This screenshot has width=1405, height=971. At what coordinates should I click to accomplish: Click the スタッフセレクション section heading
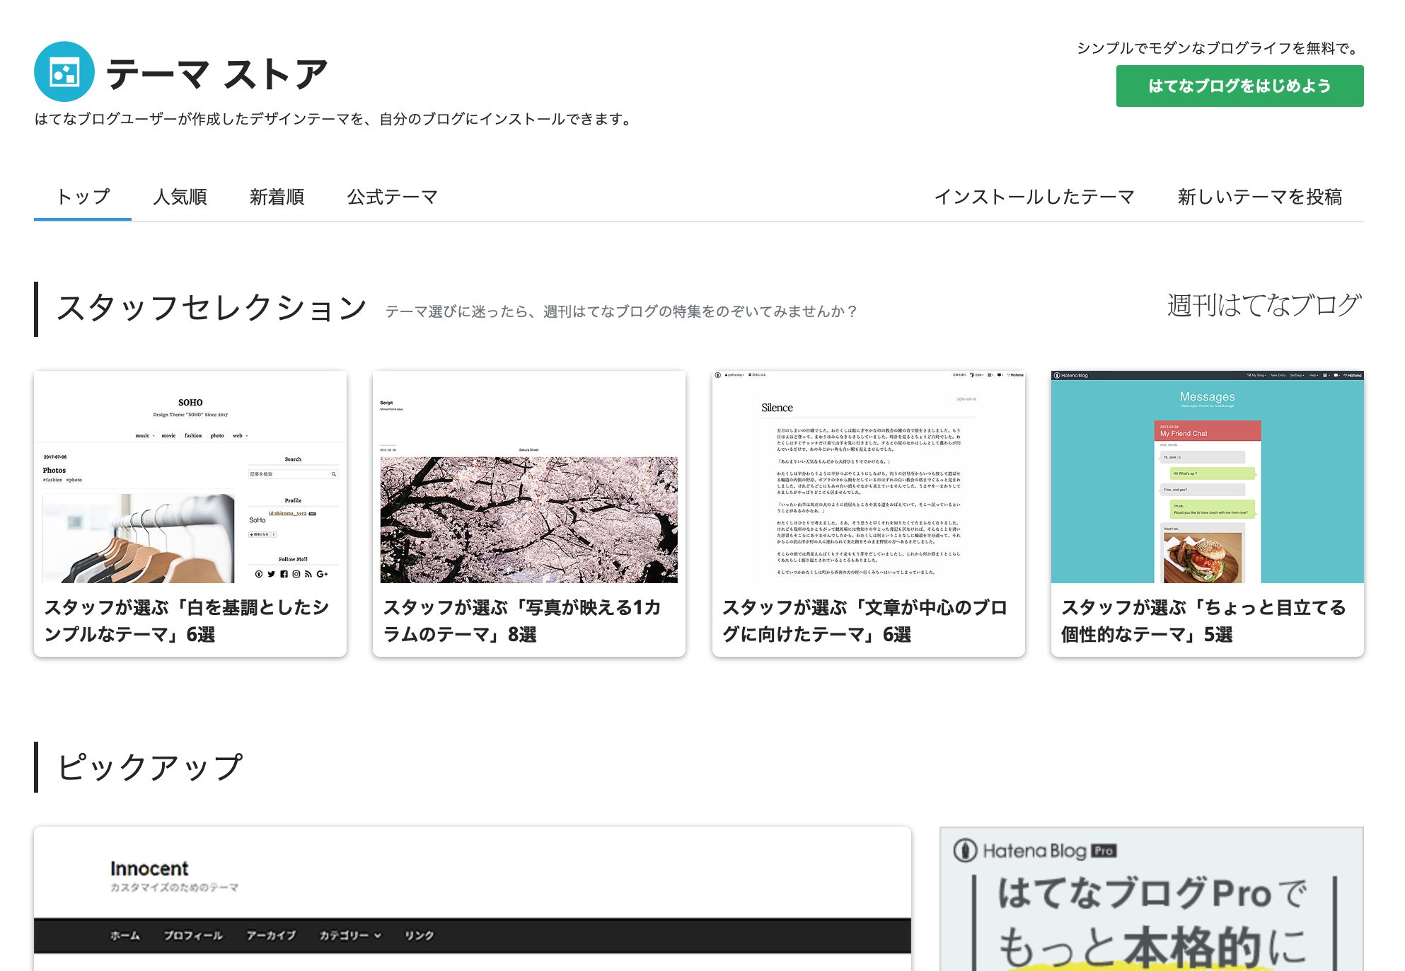point(212,308)
